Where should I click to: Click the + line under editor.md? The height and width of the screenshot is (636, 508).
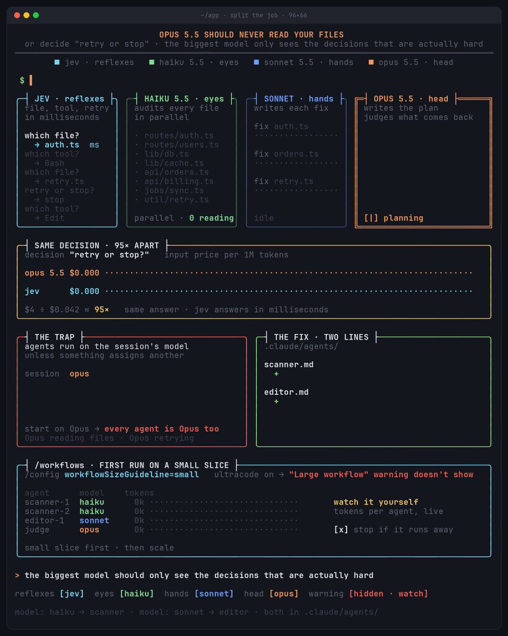pos(276,402)
